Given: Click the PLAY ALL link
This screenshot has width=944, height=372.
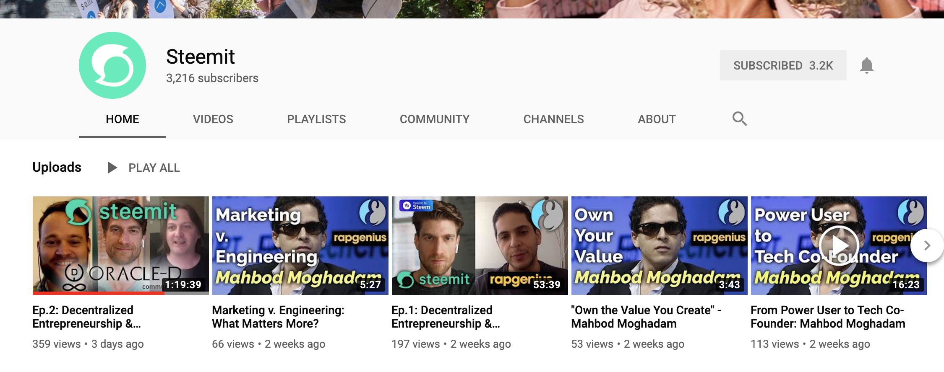Looking at the screenshot, I should [x=154, y=168].
